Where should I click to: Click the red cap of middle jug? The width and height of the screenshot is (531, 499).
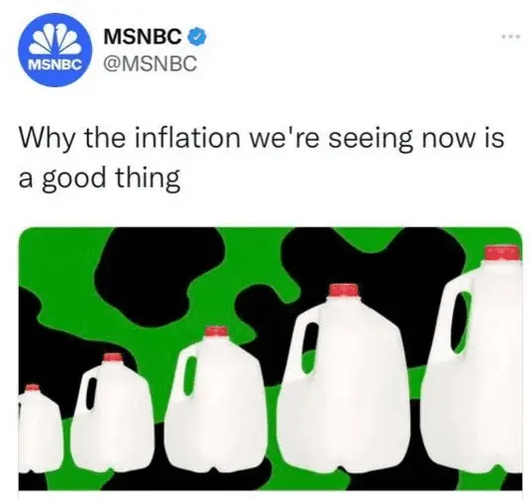coord(216,331)
